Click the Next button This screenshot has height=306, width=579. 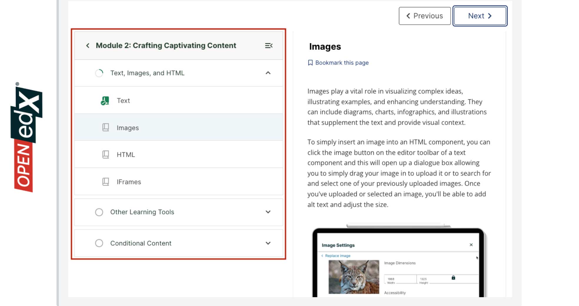click(x=480, y=16)
